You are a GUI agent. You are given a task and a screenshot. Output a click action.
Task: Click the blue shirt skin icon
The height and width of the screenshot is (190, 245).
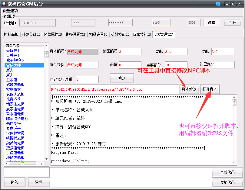tap(218, 4)
